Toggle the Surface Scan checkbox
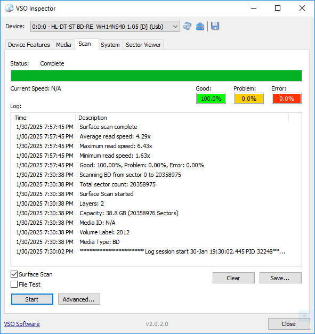This screenshot has height=334, width=315. click(x=14, y=274)
